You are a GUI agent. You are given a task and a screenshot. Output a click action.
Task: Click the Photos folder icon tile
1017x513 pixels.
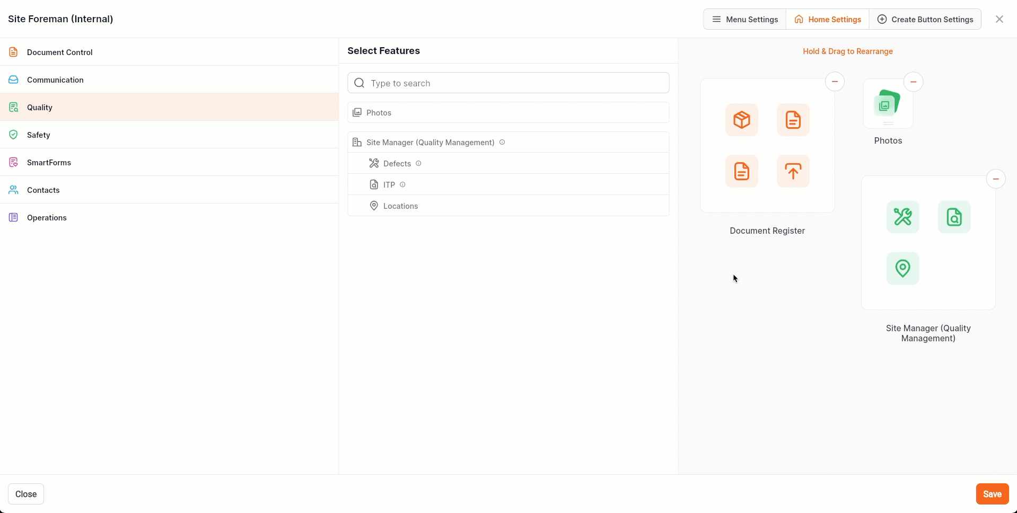(888, 104)
